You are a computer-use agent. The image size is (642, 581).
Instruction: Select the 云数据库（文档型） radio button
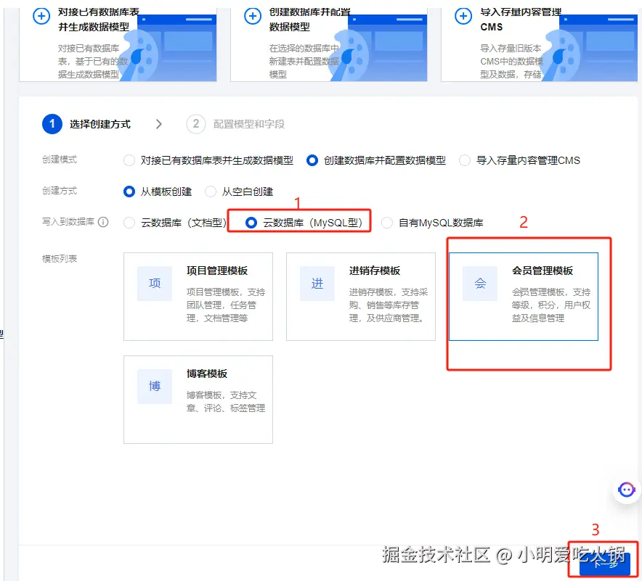tap(131, 223)
